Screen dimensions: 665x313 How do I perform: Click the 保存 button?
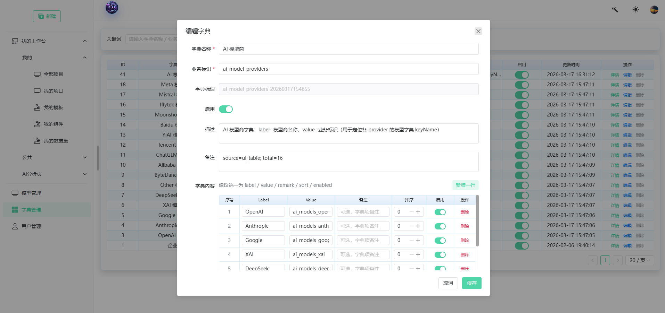(x=472, y=283)
